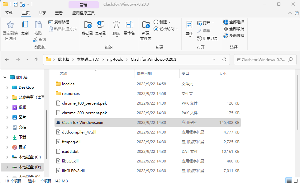Navigate to 此电脑 in the address bar
This screenshot has width=300, height=183.
(x=64, y=59)
